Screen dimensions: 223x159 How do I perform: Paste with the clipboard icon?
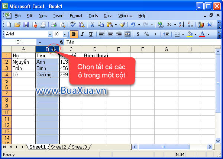coord(110,25)
